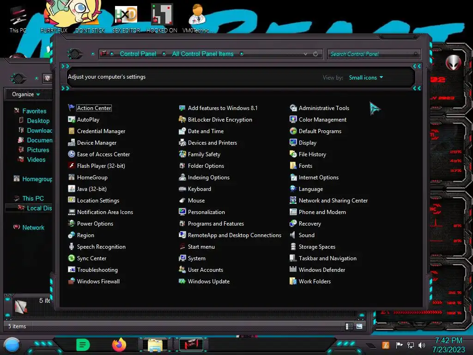473x355 pixels.
Task: Open the Storage Spaces link
Action: tap(317, 247)
